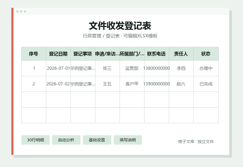Select the 办理中 status cell
This screenshot has width=243, height=167.
point(206,68)
